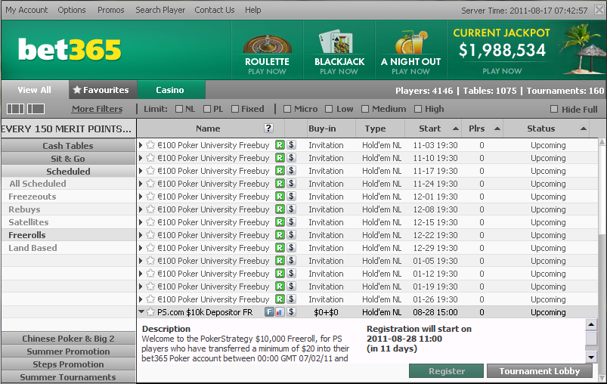Select the Cash Tables category

pyautogui.click(x=68, y=146)
